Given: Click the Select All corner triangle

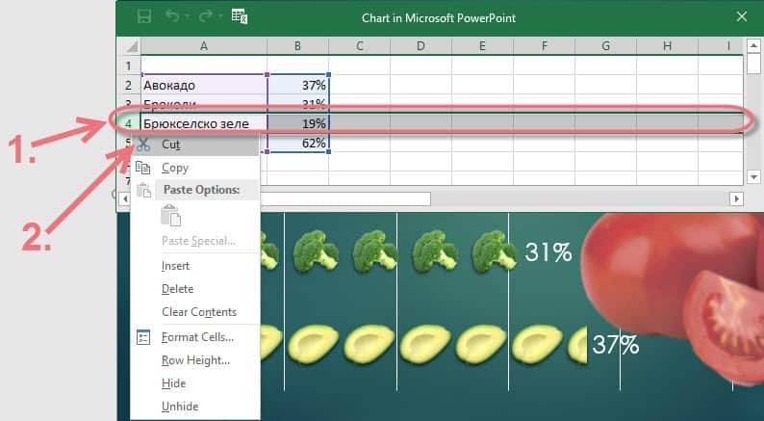Looking at the screenshot, I should point(132,47).
